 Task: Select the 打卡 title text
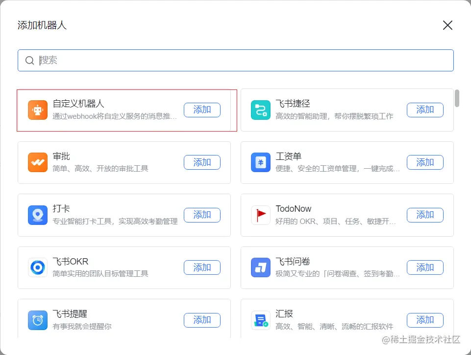pos(61,208)
